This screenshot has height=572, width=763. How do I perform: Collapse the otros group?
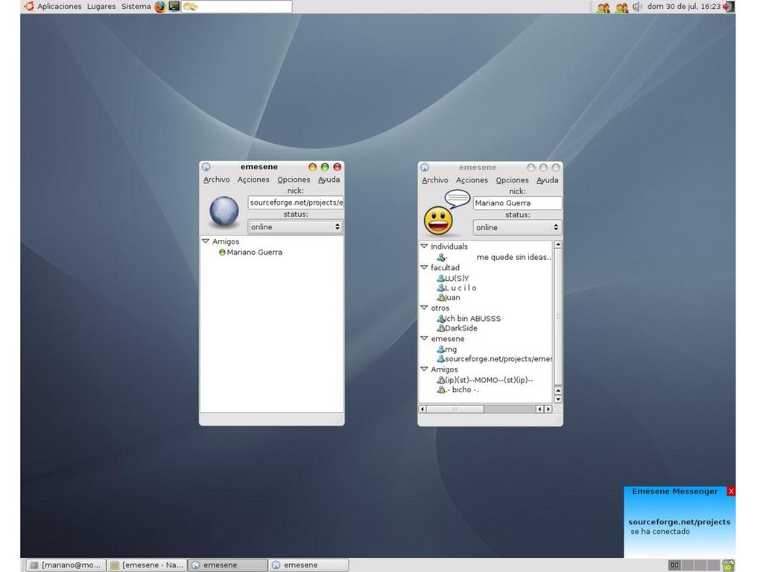coord(424,308)
